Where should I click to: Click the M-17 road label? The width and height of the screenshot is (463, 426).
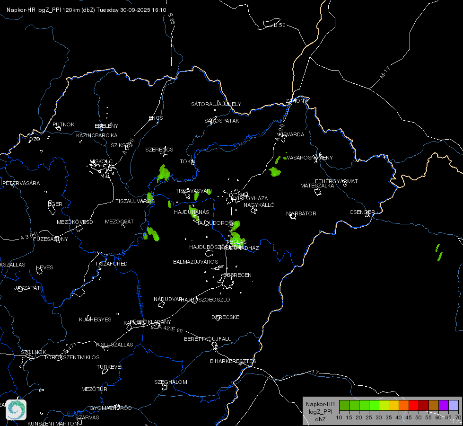pyautogui.click(x=384, y=72)
